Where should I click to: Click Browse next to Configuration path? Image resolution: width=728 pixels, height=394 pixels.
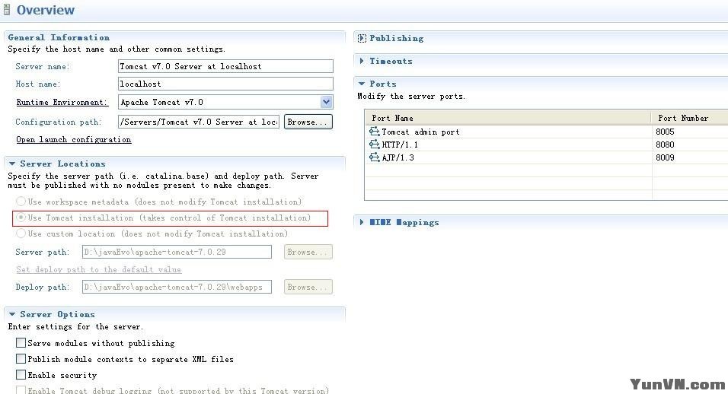[x=308, y=122]
